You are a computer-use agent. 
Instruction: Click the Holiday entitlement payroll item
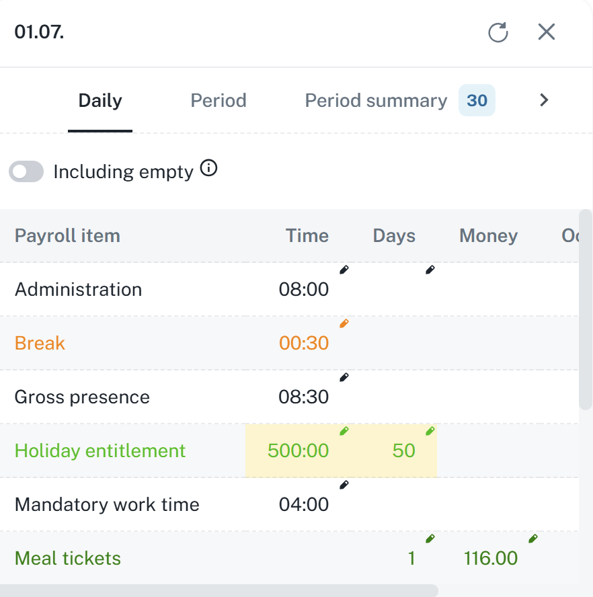pyautogui.click(x=100, y=450)
